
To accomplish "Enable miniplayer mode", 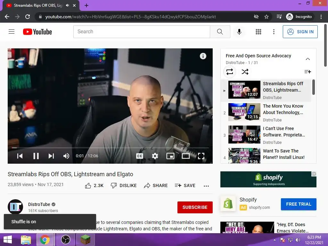I will (x=170, y=156).
